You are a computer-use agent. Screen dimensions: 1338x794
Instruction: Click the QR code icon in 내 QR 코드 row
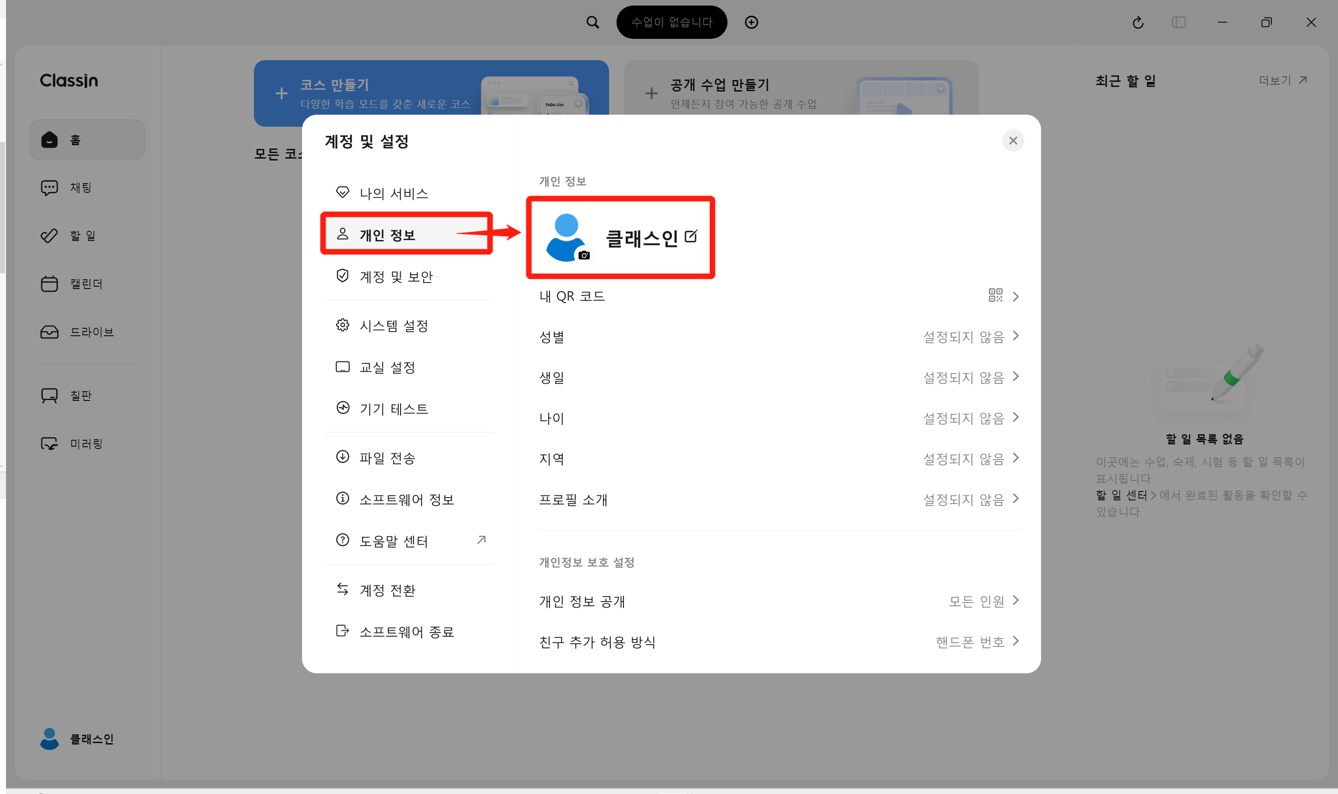coord(995,295)
